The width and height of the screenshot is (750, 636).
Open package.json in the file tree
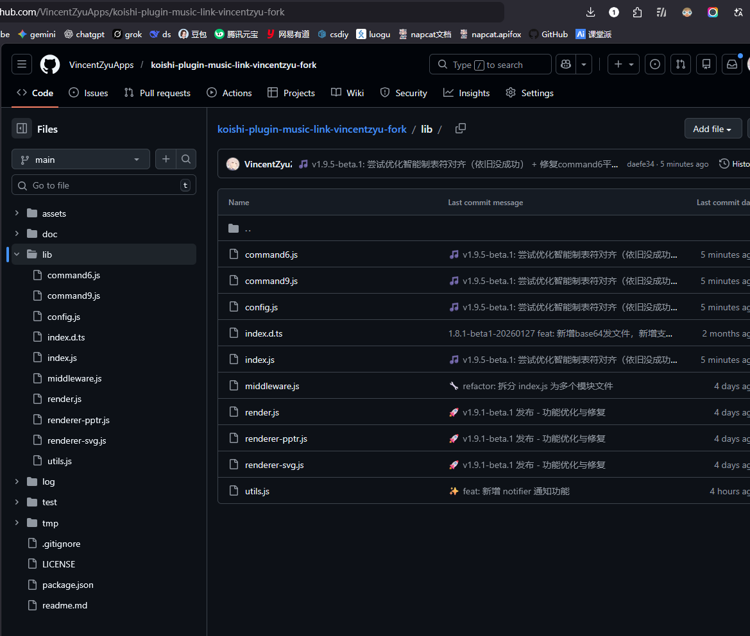tap(67, 585)
